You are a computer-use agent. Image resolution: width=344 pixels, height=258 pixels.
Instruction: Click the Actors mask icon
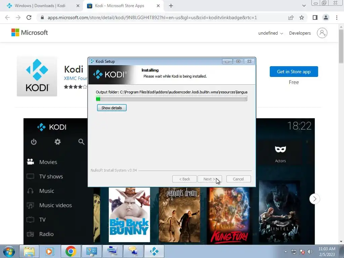tap(281, 149)
